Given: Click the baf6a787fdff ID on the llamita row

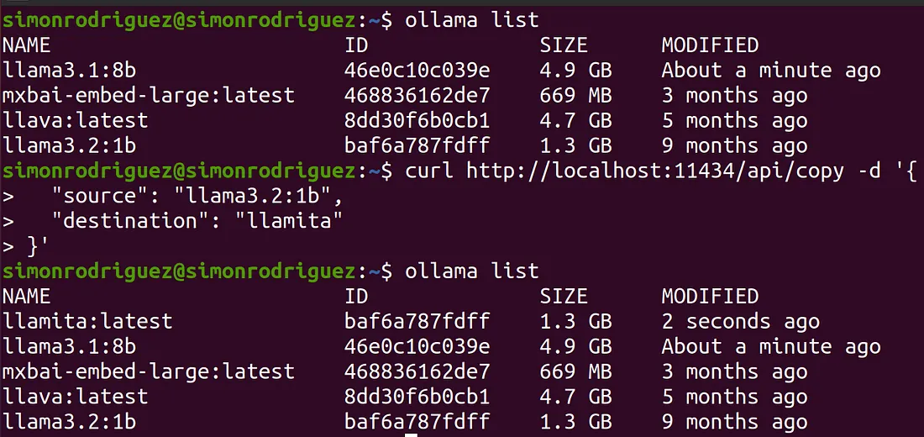Looking at the screenshot, I should click(x=417, y=321).
